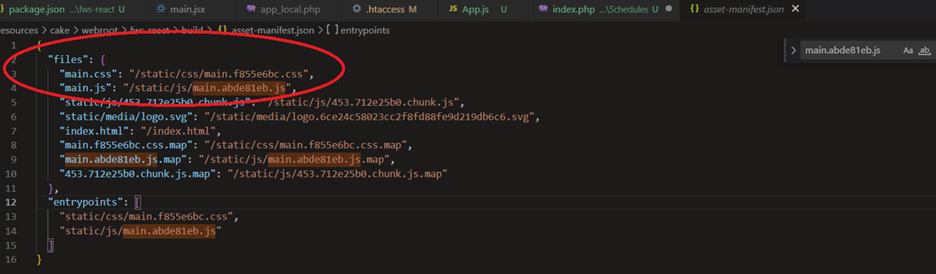Viewport: 936px width, 274px height.
Task: Click the PHP elephant icon on app_local.php tab
Action: tap(251, 10)
